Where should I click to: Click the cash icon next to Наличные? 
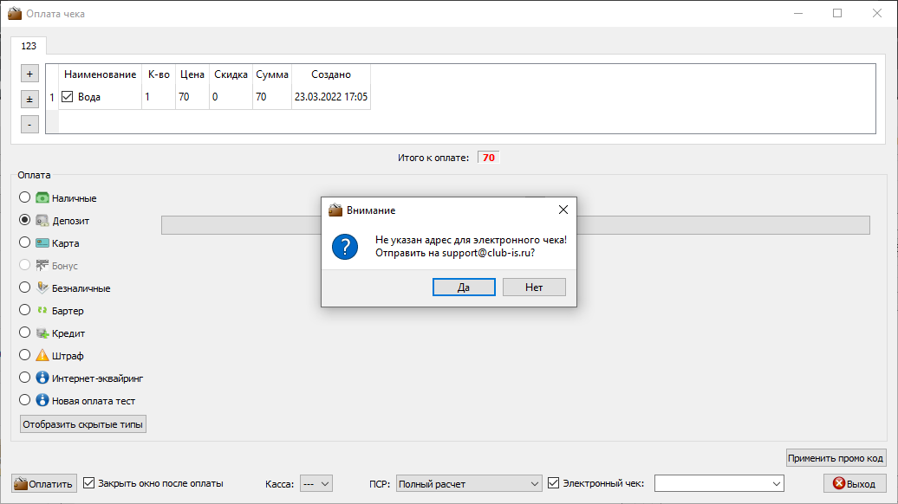[42, 198]
